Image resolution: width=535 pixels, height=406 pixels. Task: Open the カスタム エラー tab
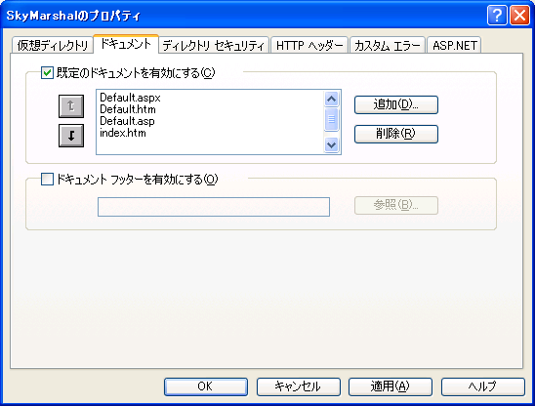pos(388,45)
